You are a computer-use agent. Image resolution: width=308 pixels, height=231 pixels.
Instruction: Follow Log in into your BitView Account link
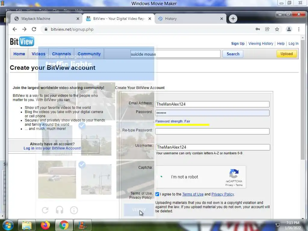pyautogui.click(x=52, y=148)
